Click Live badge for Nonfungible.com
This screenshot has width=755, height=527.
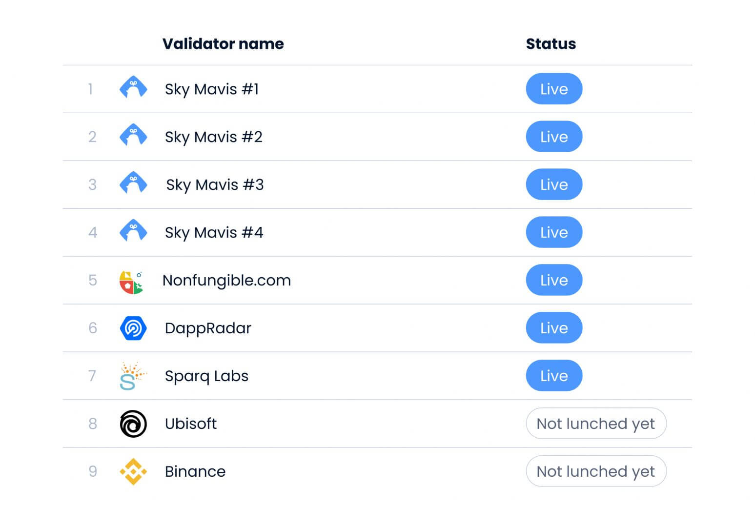coord(554,280)
